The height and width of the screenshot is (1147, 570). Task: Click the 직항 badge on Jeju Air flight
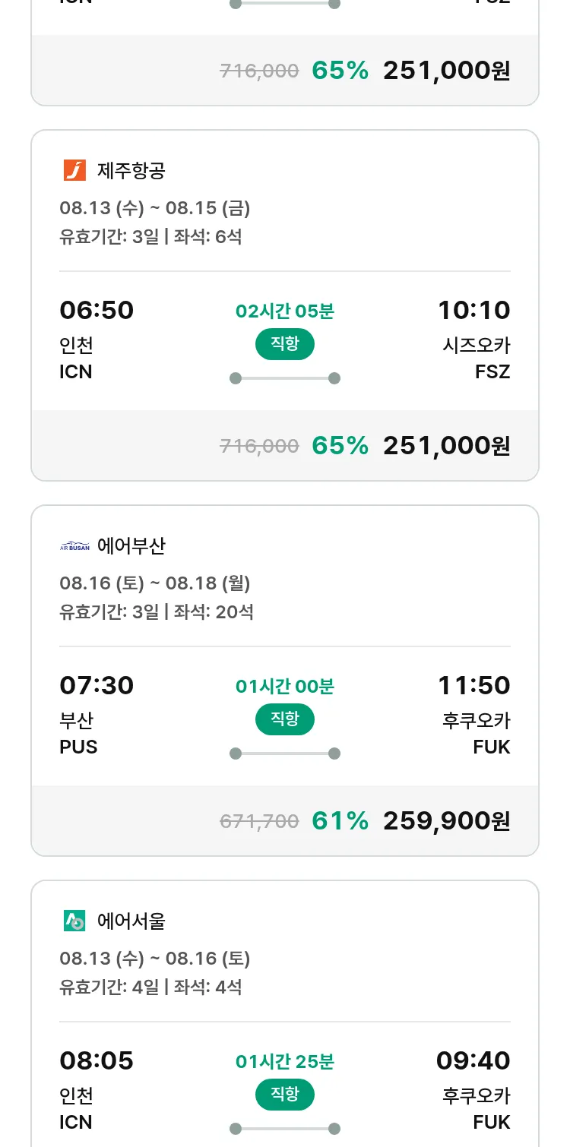(x=285, y=344)
